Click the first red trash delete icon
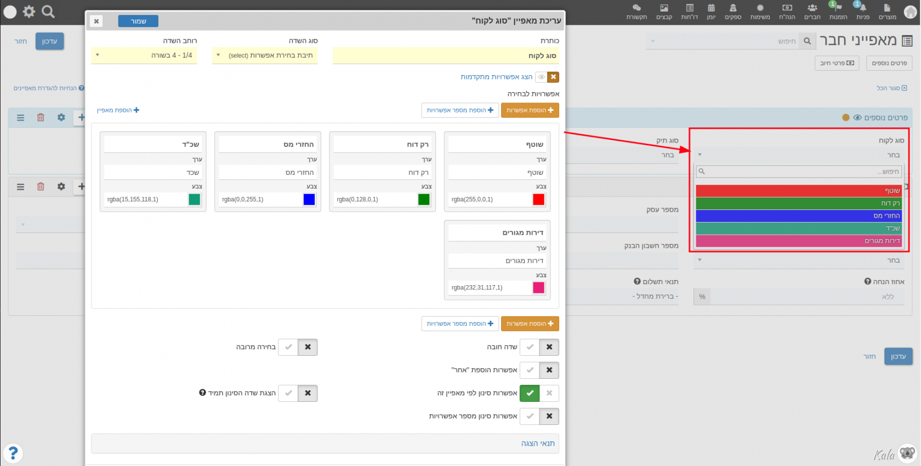Screen dimensions: 921x466 41,117
